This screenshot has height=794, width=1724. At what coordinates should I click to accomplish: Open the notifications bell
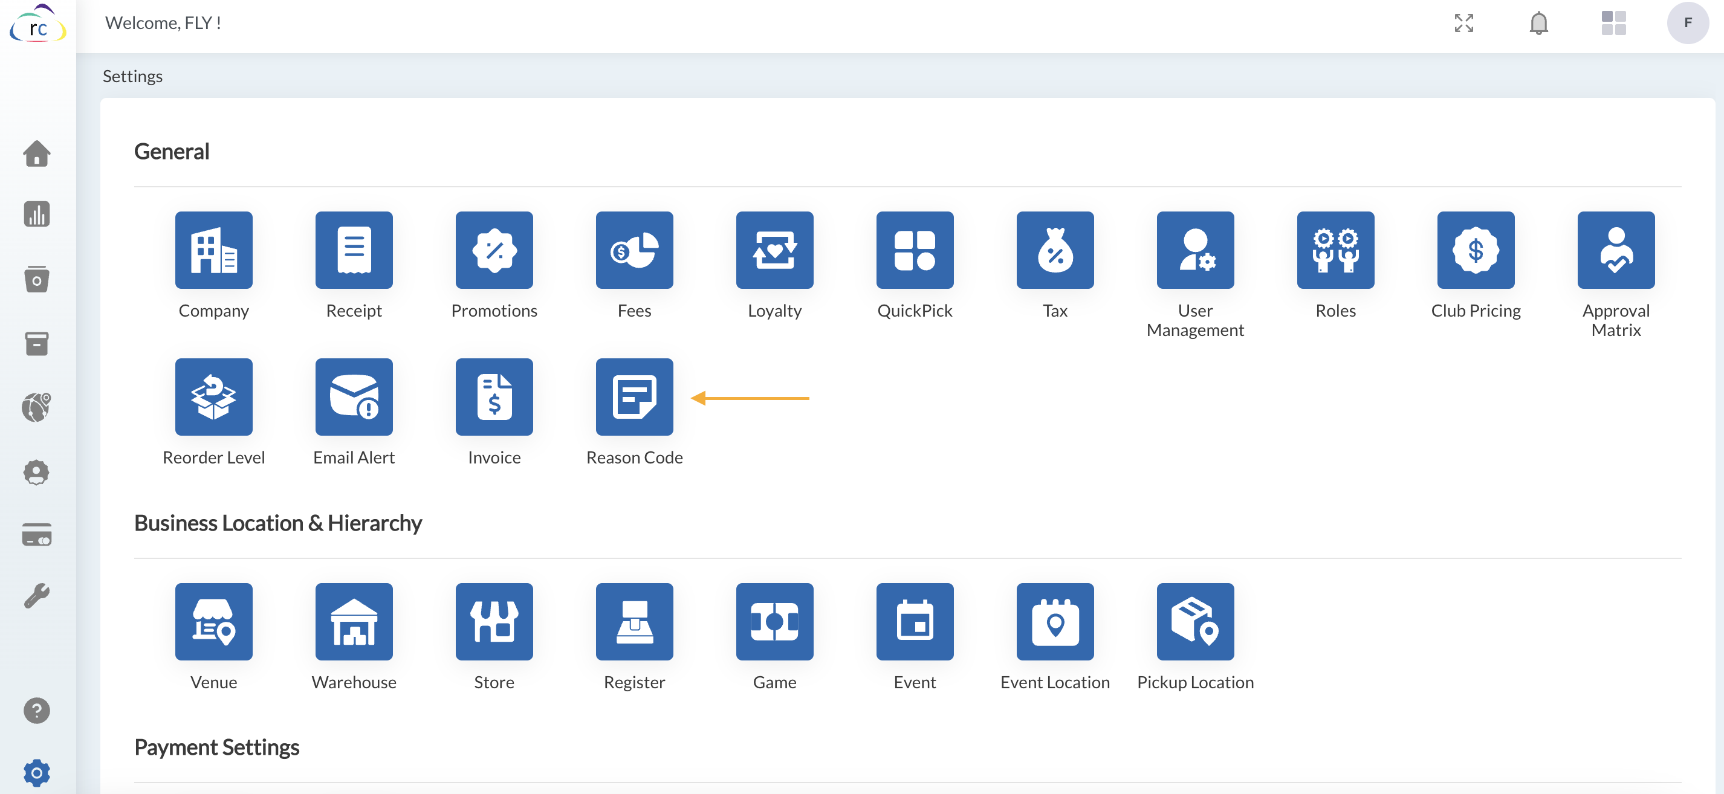(1538, 23)
